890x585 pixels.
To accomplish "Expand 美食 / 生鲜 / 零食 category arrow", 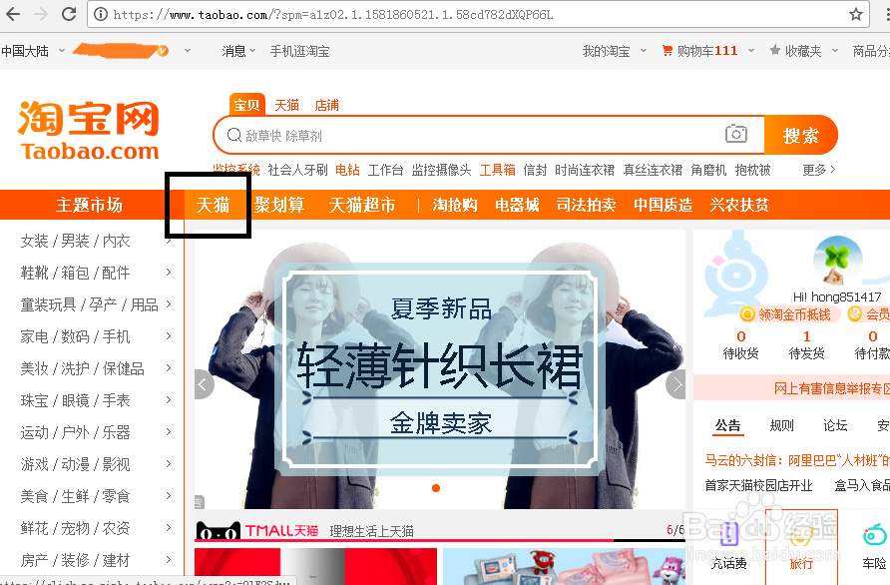I will point(168,496).
